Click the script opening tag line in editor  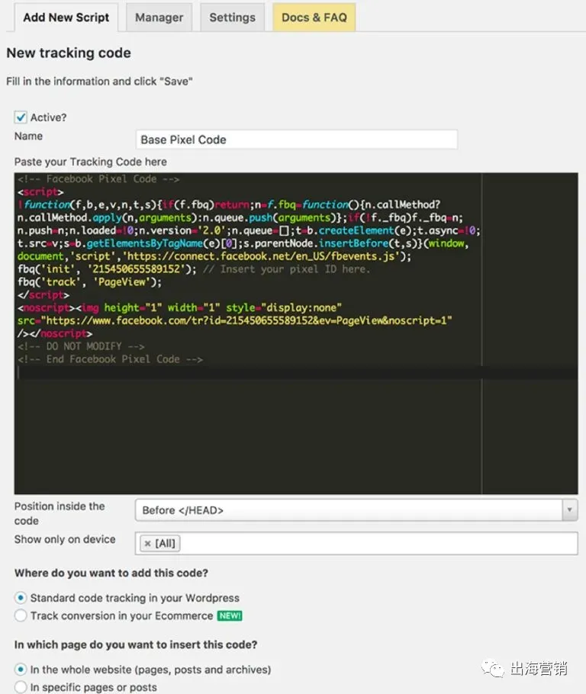click(40, 192)
